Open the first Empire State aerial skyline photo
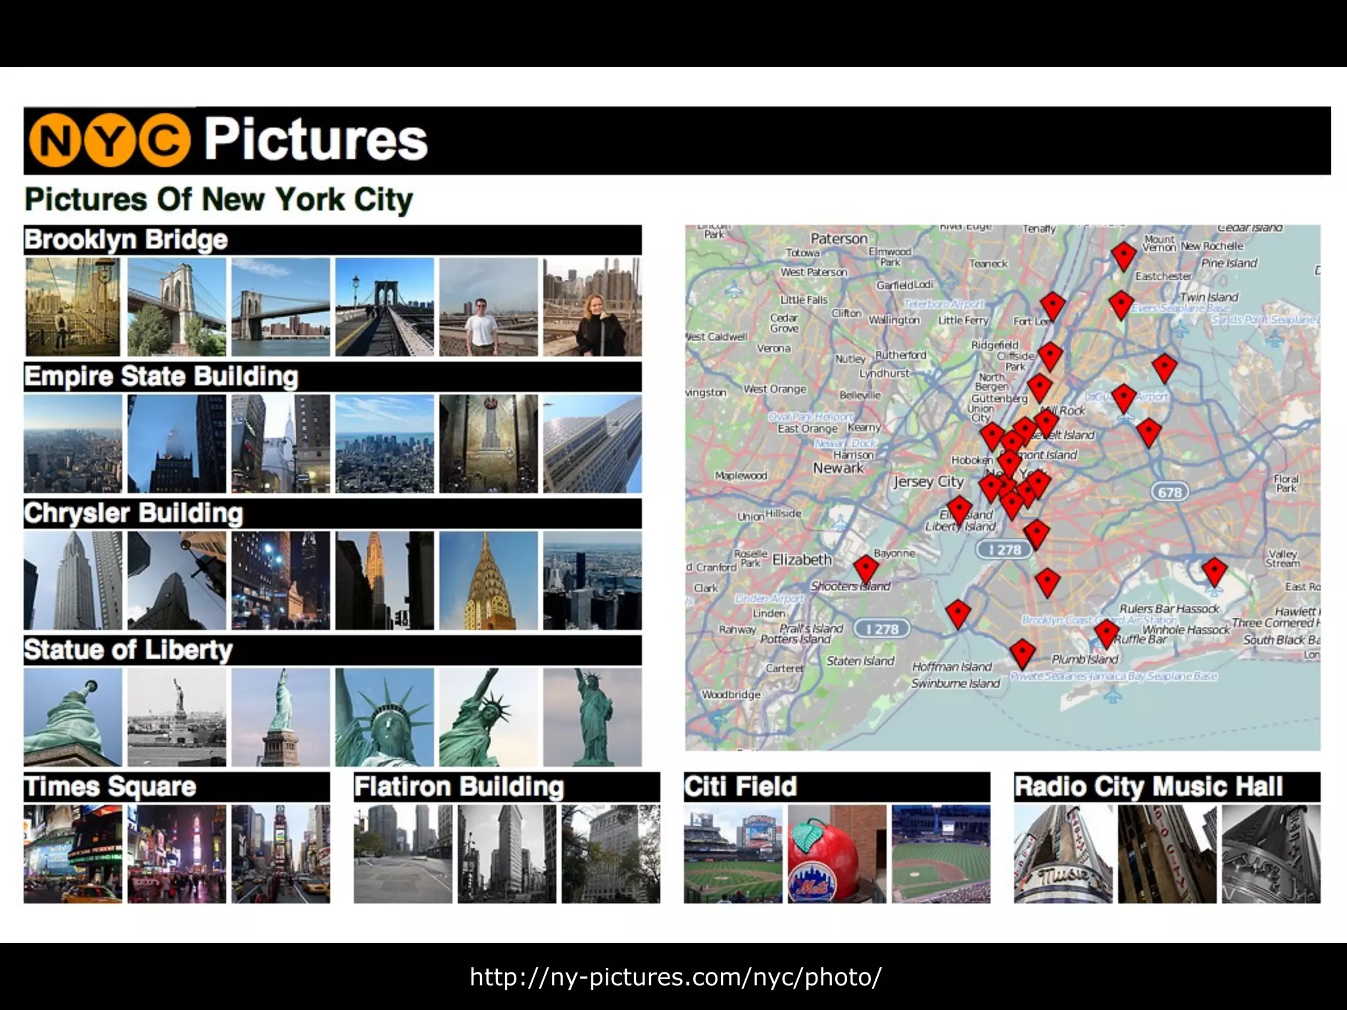The height and width of the screenshot is (1010, 1347). coord(73,444)
